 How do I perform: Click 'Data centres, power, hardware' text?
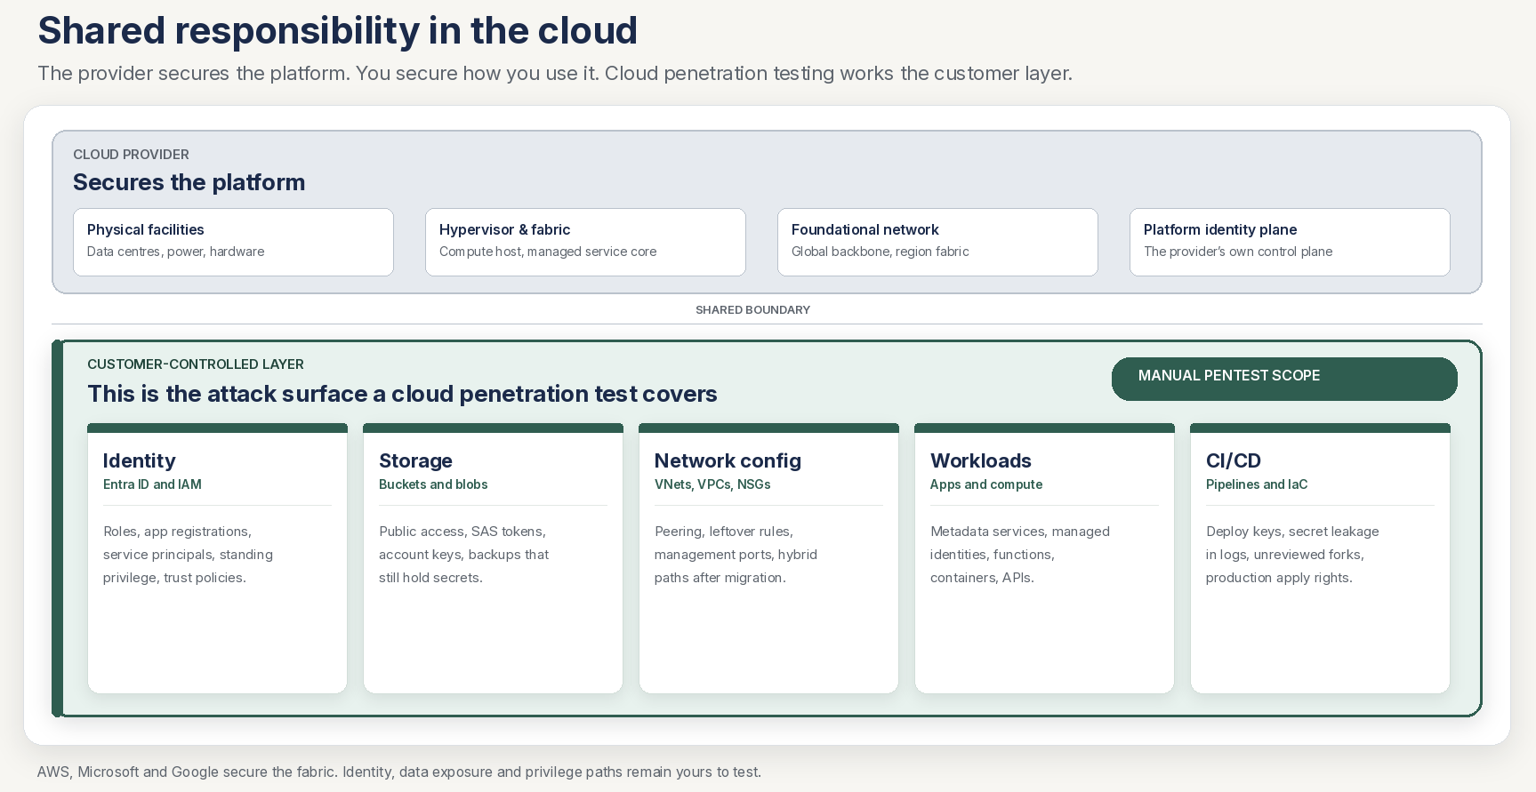[175, 252]
